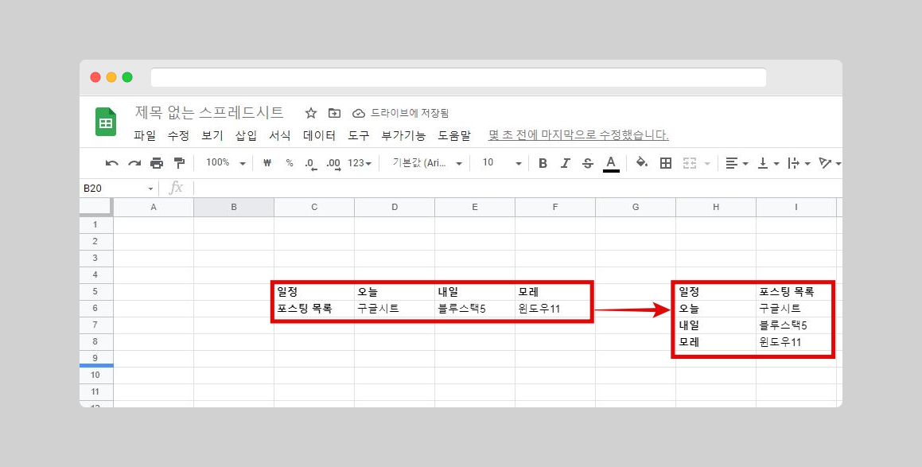922x467 pixels.
Task: Open the 100% zoom dropdown
Action: point(226,163)
